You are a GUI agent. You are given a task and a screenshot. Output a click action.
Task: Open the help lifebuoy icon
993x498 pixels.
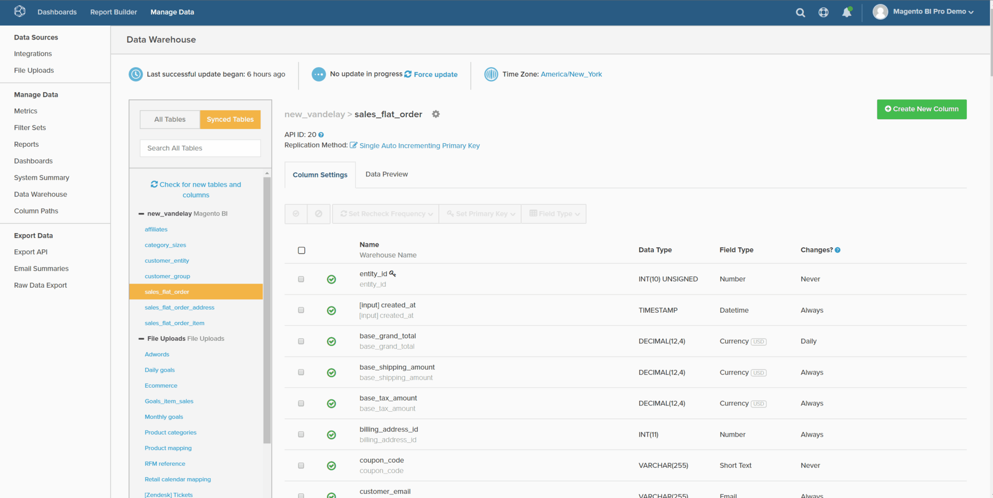click(823, 12)
